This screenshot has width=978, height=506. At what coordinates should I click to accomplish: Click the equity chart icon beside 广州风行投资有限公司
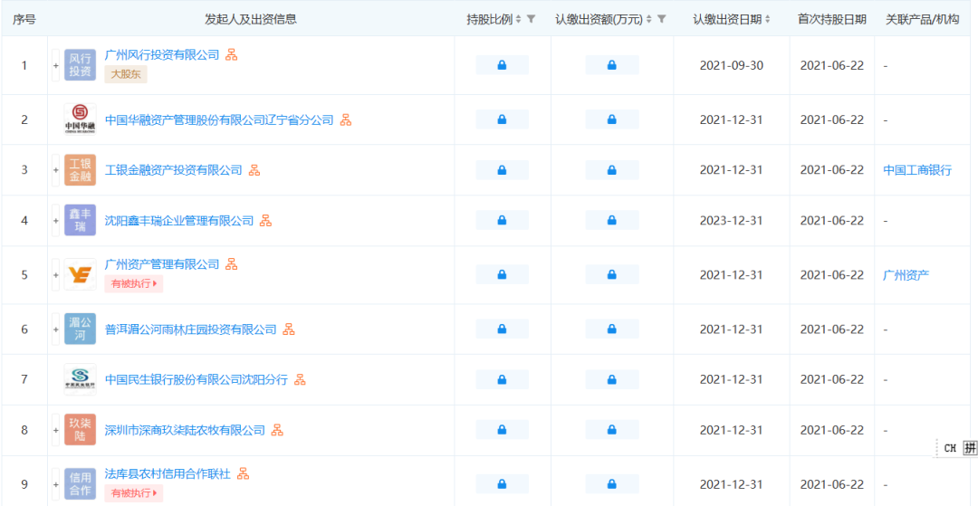232,55
